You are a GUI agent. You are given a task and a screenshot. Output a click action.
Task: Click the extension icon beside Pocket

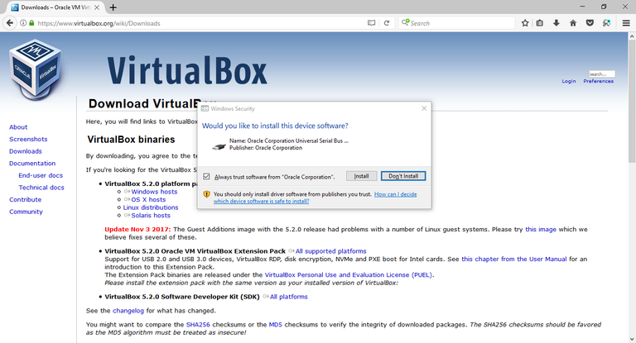(606, 23)
